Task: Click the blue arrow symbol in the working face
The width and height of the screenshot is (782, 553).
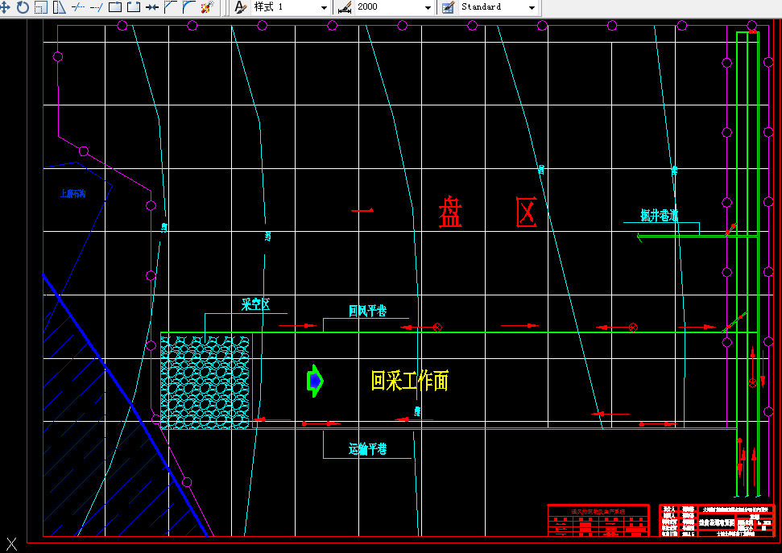Action: tap(315, 381)
